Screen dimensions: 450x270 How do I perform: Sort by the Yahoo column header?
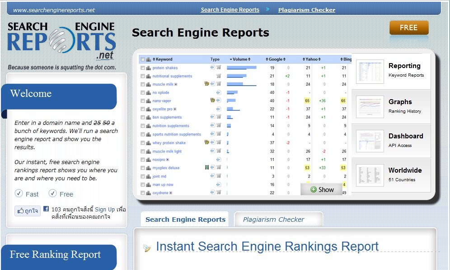(x=311, y=59)
